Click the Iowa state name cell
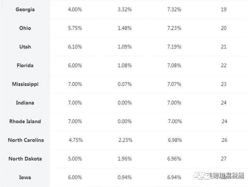 click(x=26, y=177)
